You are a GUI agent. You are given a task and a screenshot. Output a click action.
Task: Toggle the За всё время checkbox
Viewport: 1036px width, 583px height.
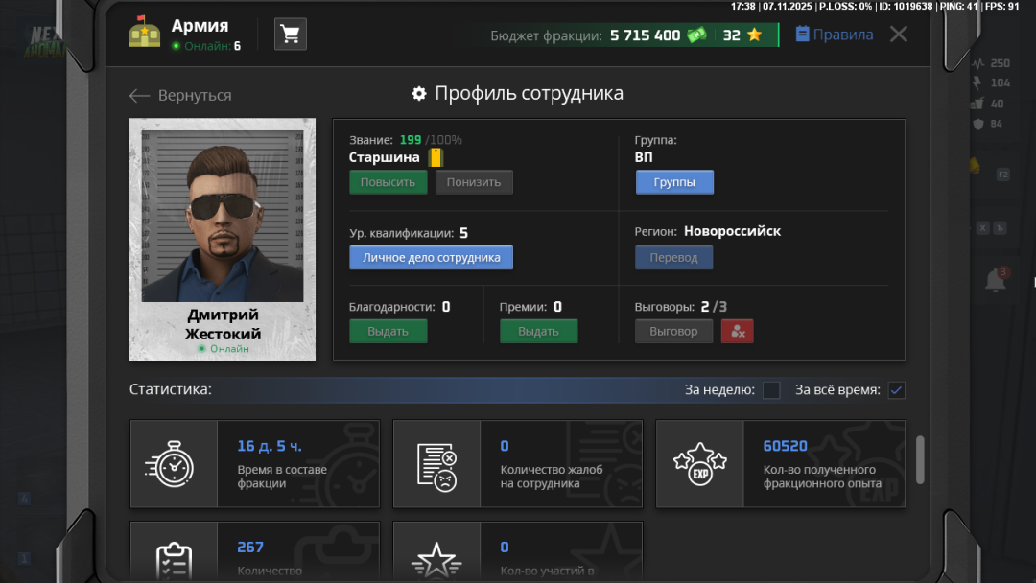tap(896, 390)
